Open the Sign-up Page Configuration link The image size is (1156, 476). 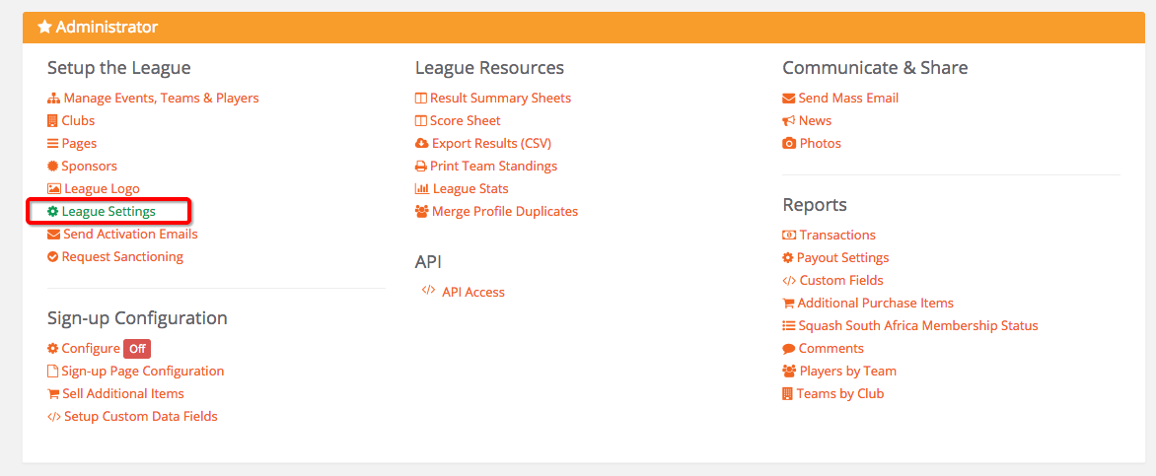[142, 372]
